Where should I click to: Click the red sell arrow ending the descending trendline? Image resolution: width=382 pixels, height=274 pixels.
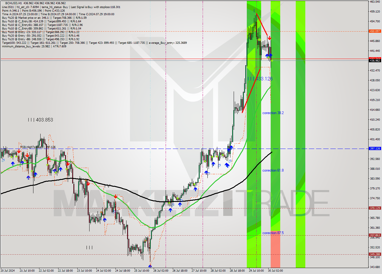pyautogui.click(x=269, y=38)
